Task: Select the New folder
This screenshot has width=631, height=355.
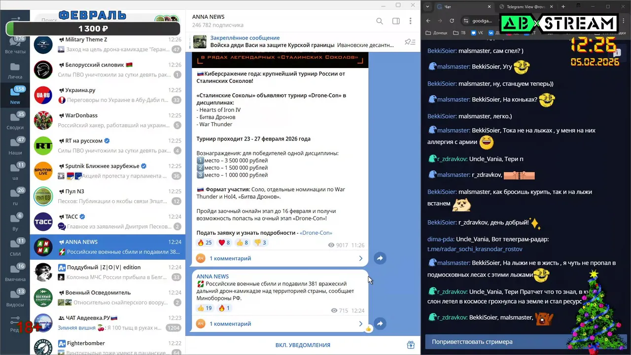Action: [15, 96]
